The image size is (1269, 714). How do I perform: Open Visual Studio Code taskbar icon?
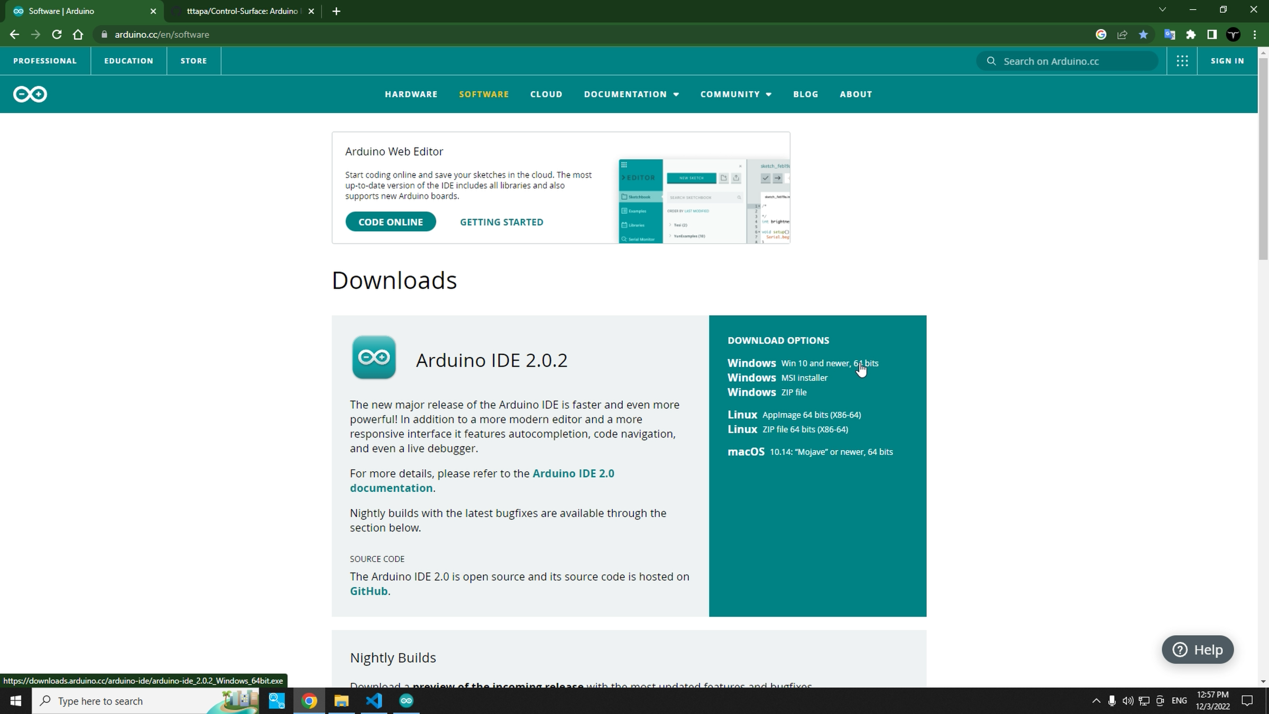coord(374,701)
